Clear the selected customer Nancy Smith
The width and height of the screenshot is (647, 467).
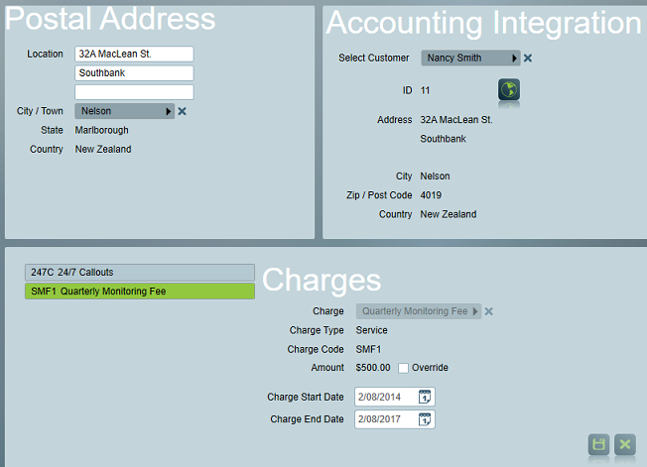[x=528, y=58]
